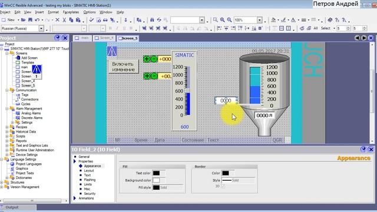Select the 0000 IO field on canvas
This screenshot has width=377, height=212.
pos(226,101)
